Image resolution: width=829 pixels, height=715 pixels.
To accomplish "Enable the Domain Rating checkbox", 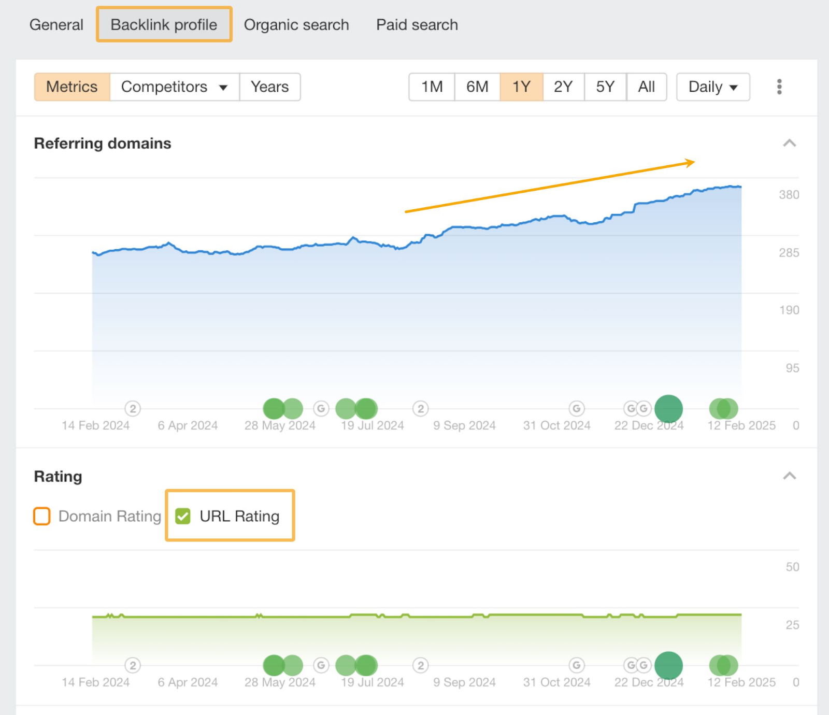I will coord(41,516).
